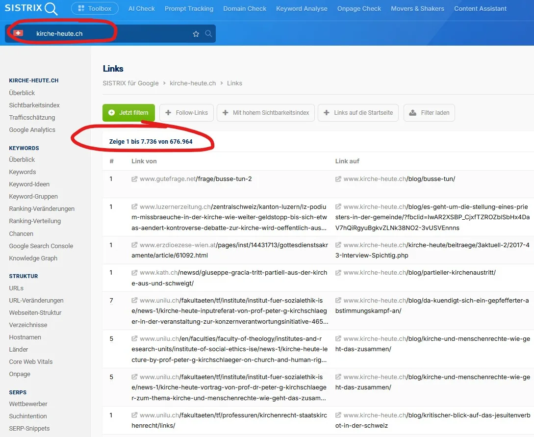Click external link icon beside www.kath.ch
The width and height of the screenshot is (534, 437).
[x=134, y=273]
